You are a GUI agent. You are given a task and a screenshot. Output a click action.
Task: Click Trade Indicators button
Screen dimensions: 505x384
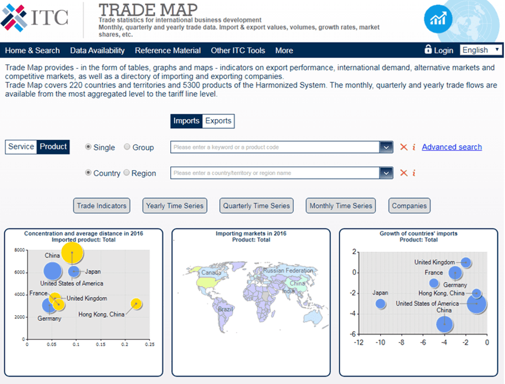point(102,206)
